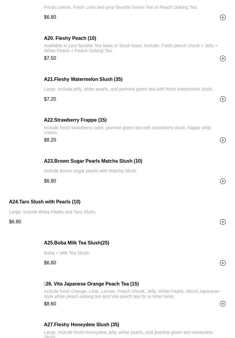View A25.Boba Milk Tea Slush details

coord(77,243)
